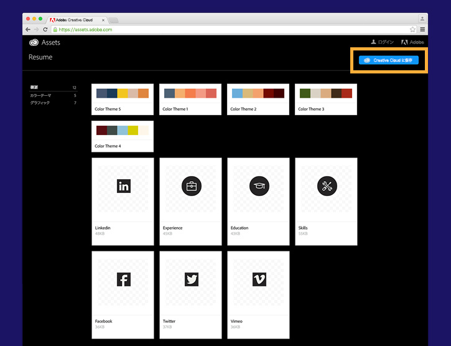Viewport: 451px width, 346px height.
Task: Select the カラーテーマ filter
Action: point(53,95)
